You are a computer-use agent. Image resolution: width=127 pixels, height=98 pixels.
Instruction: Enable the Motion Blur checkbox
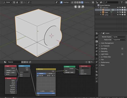(x=102, y=57)
